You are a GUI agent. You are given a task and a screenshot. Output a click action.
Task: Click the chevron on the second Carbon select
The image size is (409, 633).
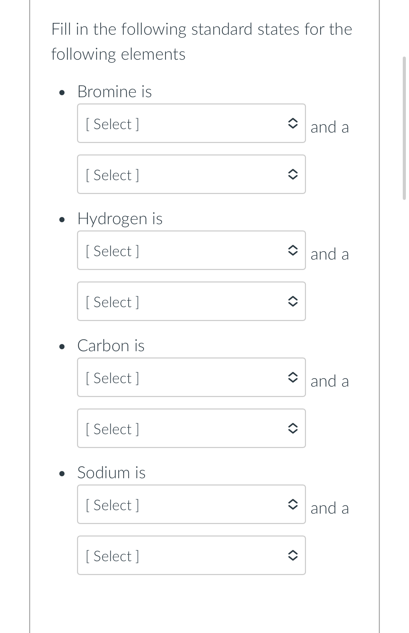tap(293, 428)
